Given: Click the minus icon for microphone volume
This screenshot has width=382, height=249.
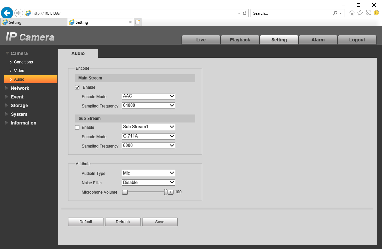Looking at the screenshot, I should pos(125,192).
